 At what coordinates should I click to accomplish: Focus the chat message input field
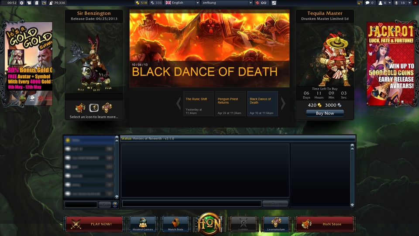click(192, 203)
